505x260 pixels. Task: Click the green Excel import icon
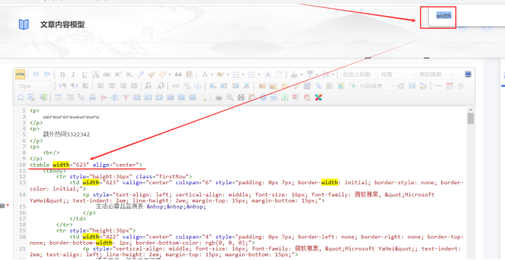pos(285,97)
